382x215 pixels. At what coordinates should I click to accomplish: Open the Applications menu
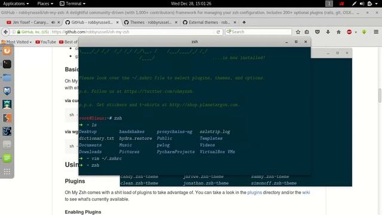pyautogui.click(x=16, y=4)
